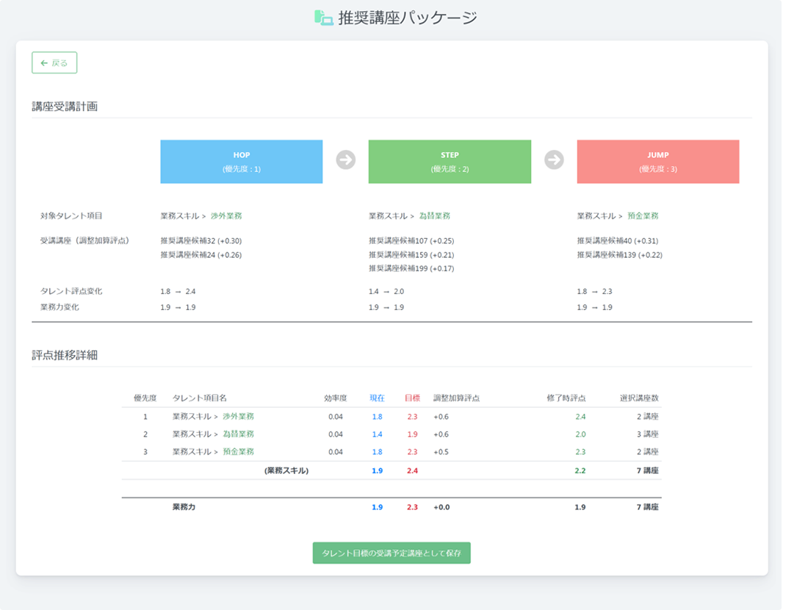Click the package icon beside 推奨講座パッケージ title
Screen dimensions: 808x610
click(x=323, y=17)
